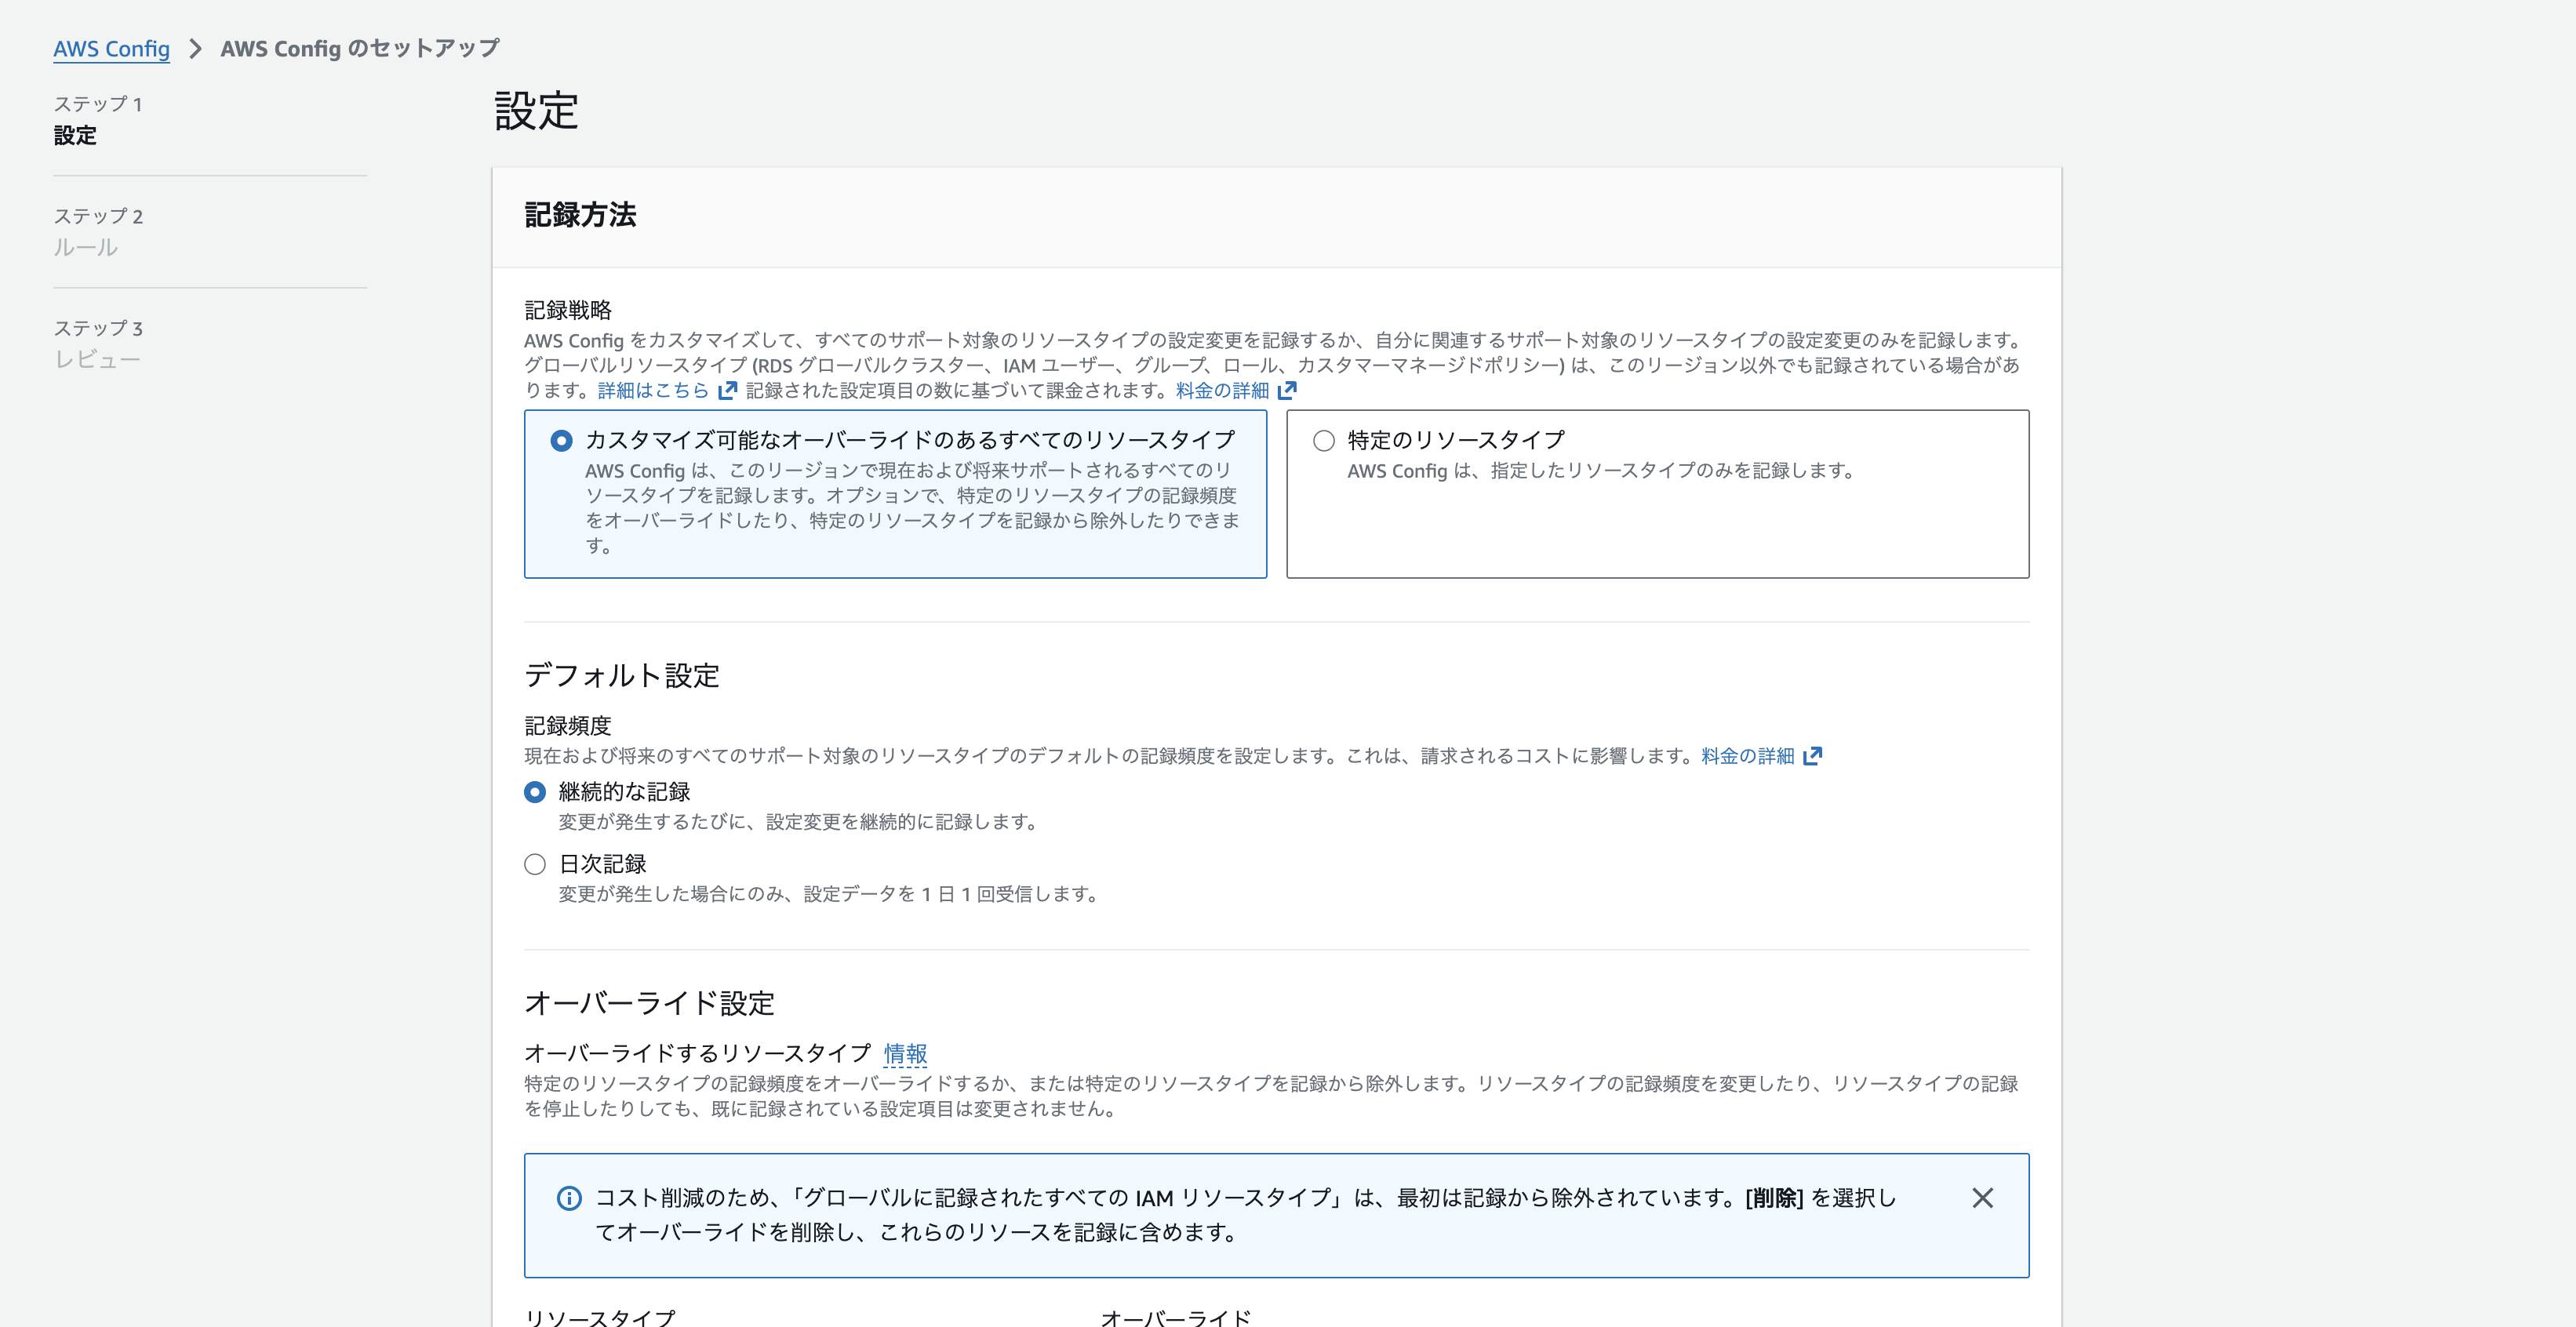Click external link icon beside first 料金の詳細
This screenshot has width=2576, height=1327.
point(1287,391)
